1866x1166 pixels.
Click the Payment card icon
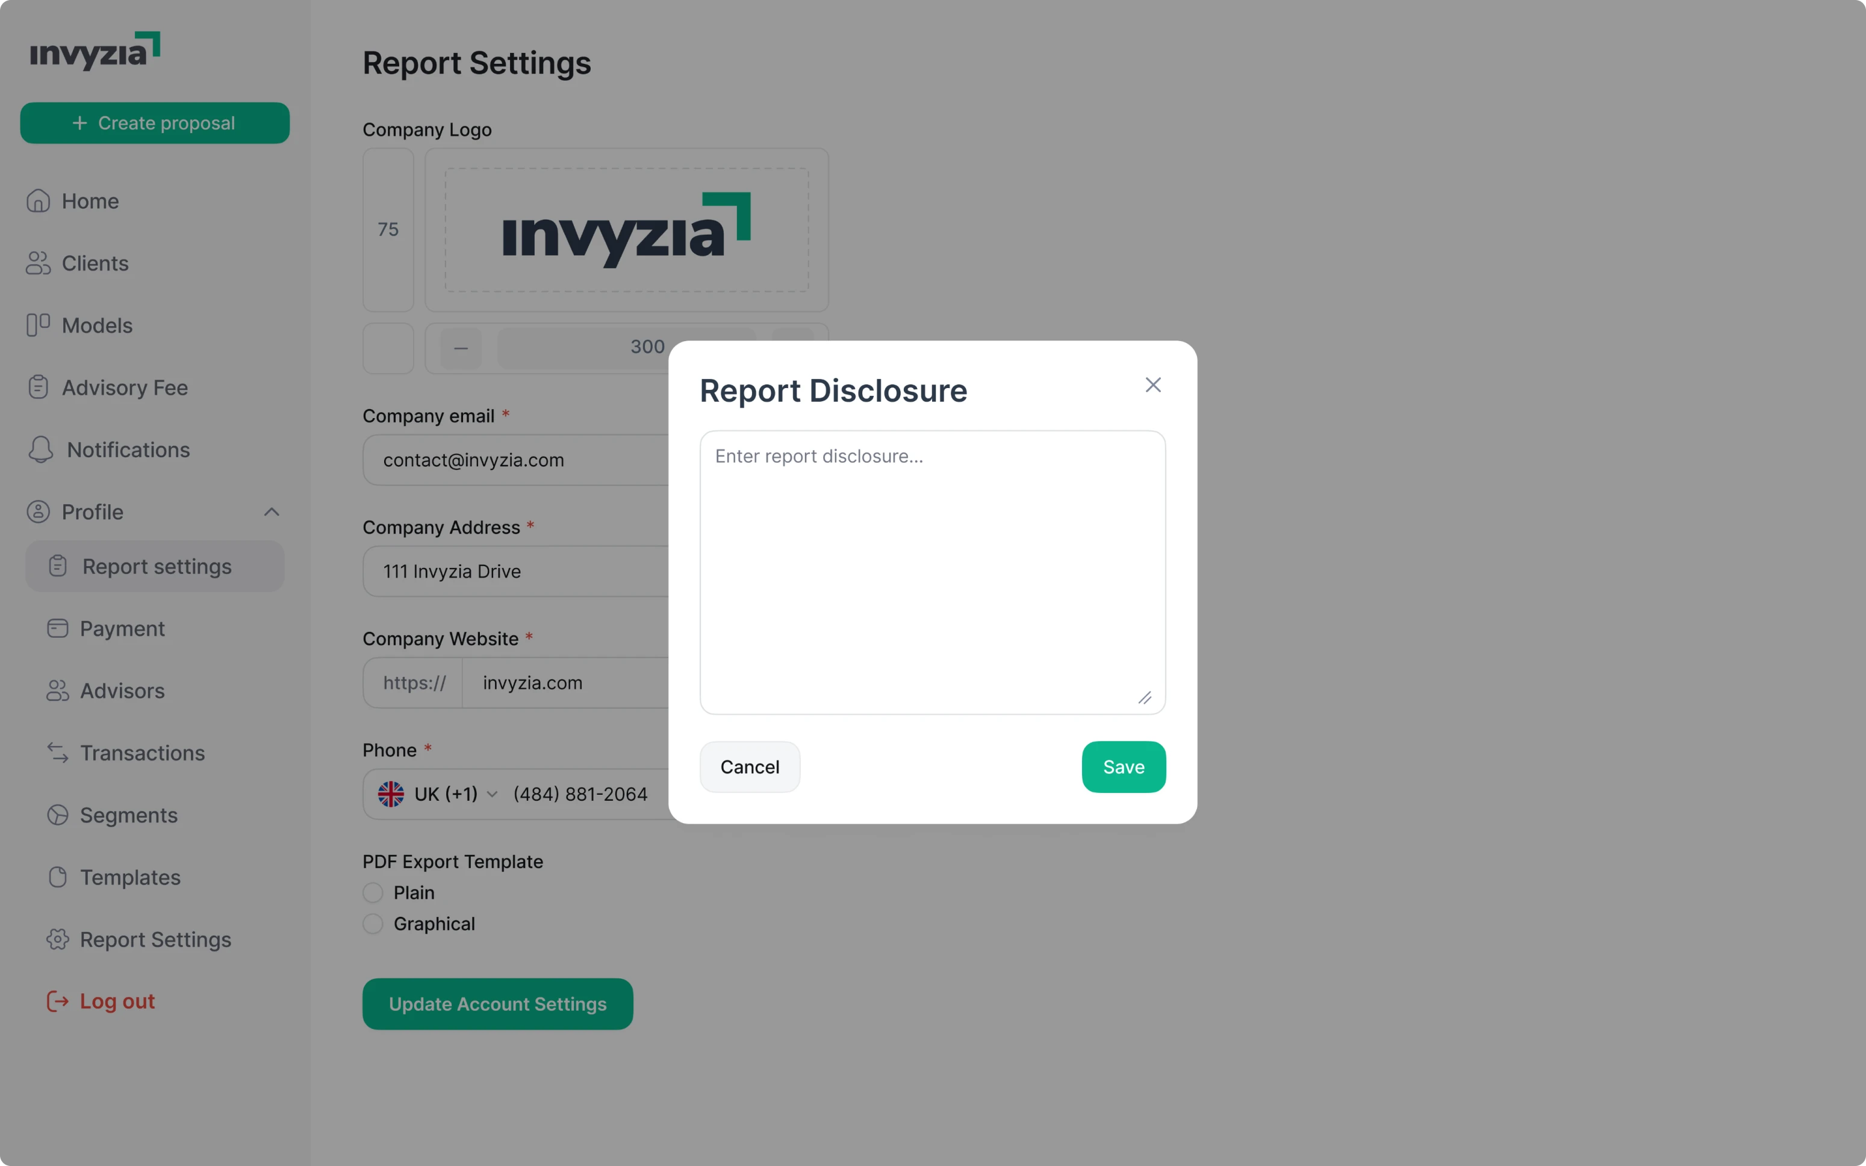[57, 628]
